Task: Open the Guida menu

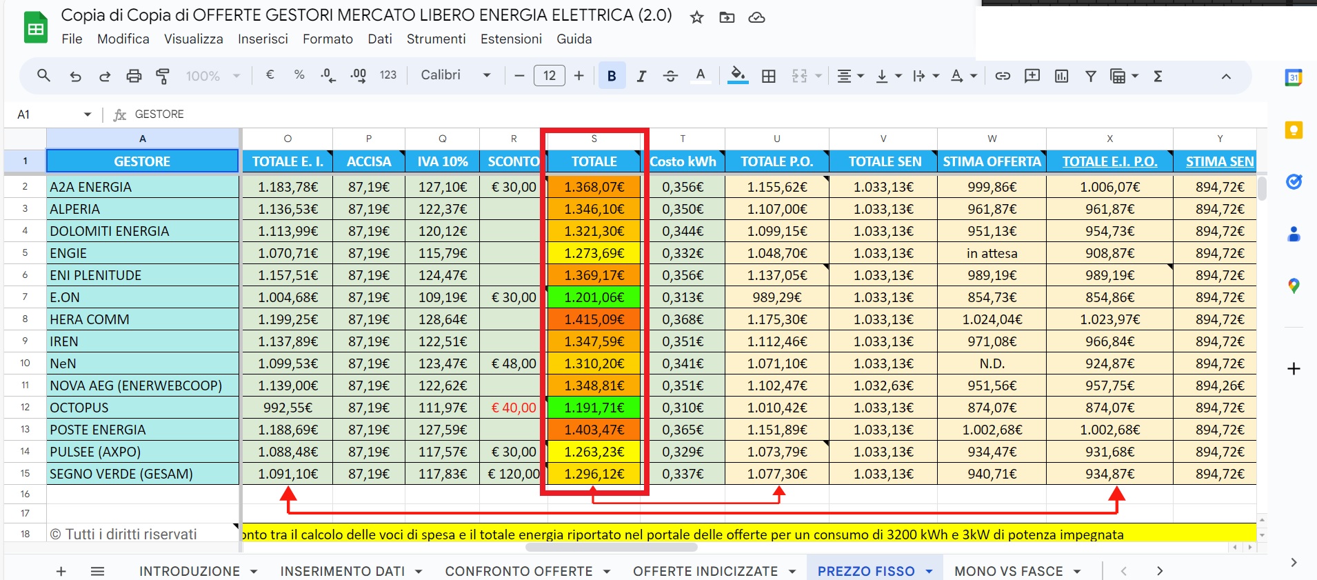Action: pyautogui.click(x=574, y=39)
